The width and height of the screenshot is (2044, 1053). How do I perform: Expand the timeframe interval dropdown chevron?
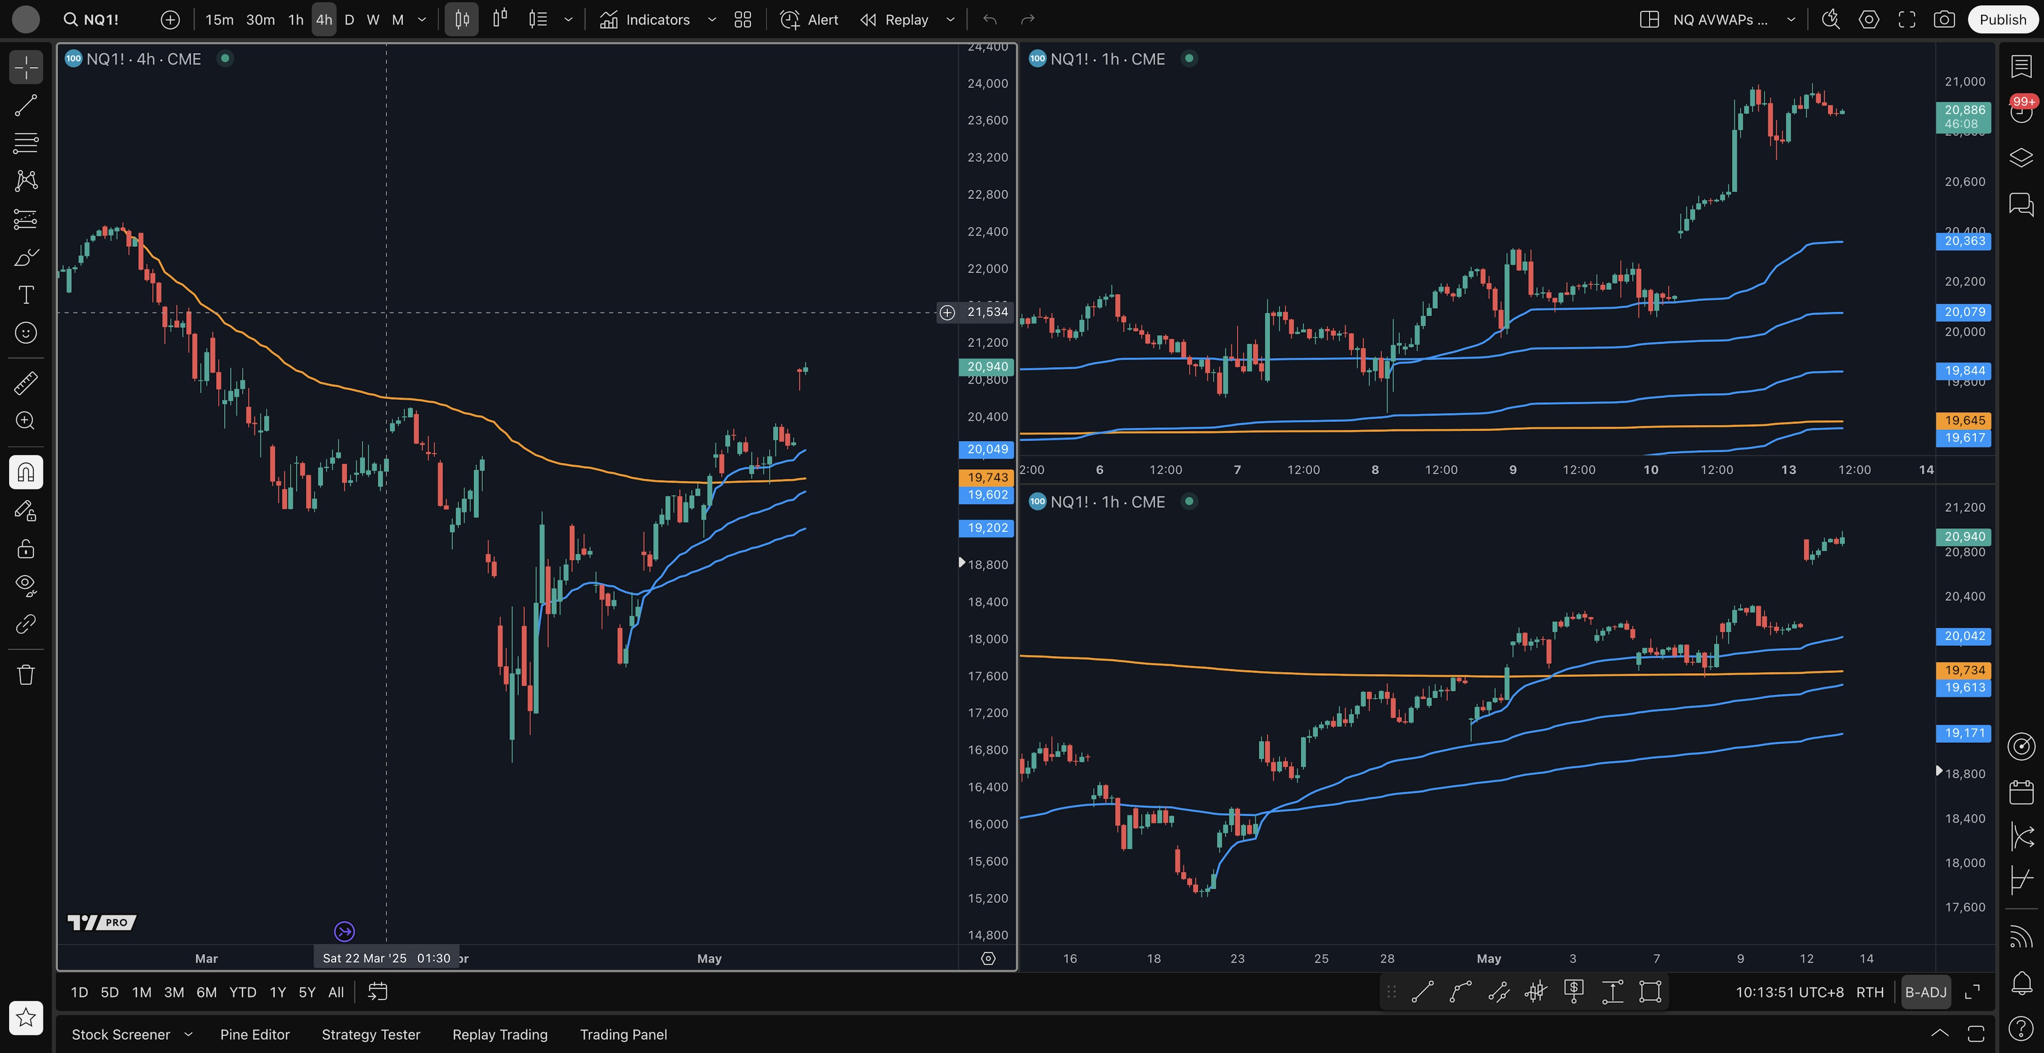(422, 20)
